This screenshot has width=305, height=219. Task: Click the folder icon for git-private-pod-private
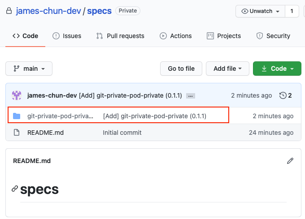[x=17, y=116]
